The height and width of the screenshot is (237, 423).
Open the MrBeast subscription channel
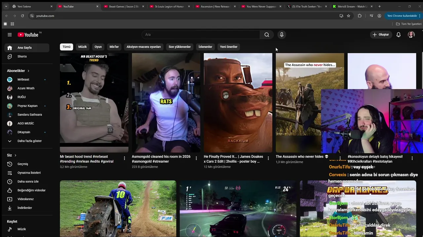(27, 79)
